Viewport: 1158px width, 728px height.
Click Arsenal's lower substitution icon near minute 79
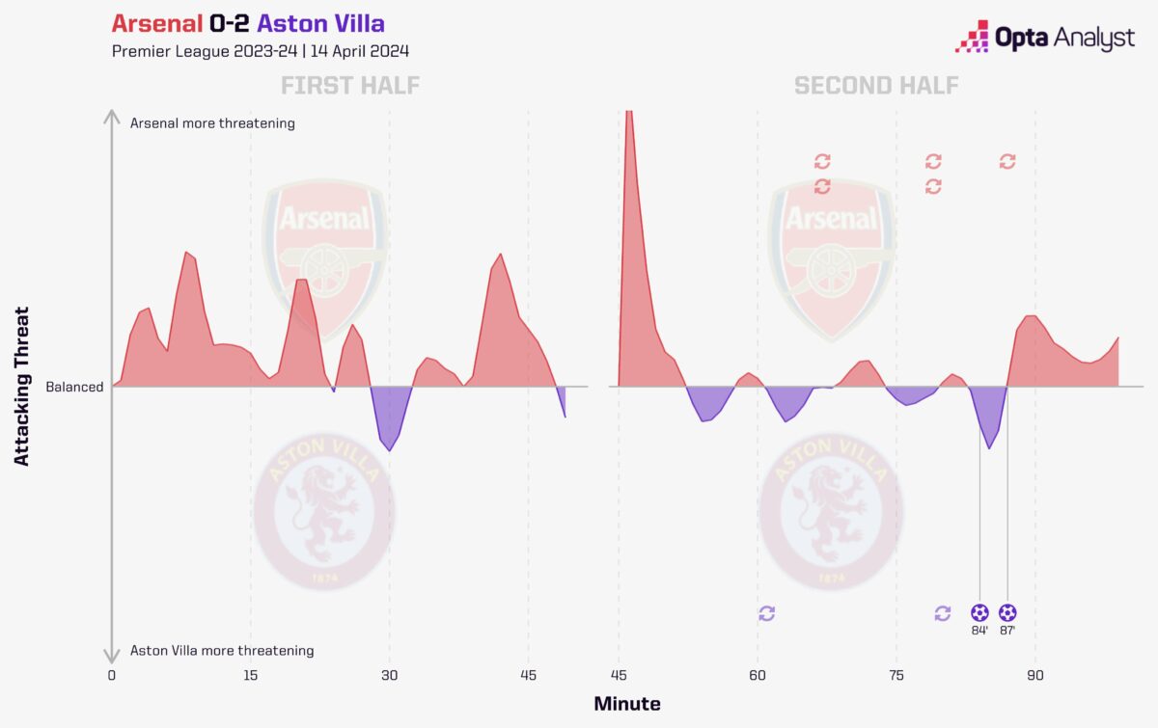(933, 186)
